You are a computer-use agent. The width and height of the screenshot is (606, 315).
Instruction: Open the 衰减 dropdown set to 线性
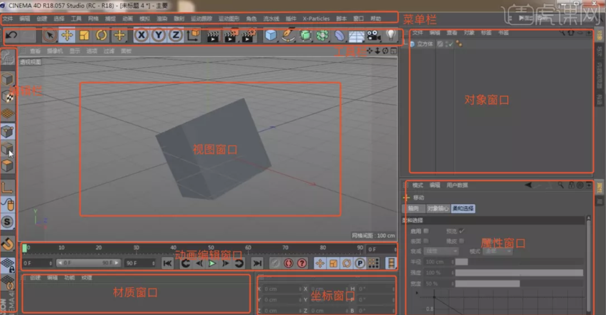click(441, 251)
